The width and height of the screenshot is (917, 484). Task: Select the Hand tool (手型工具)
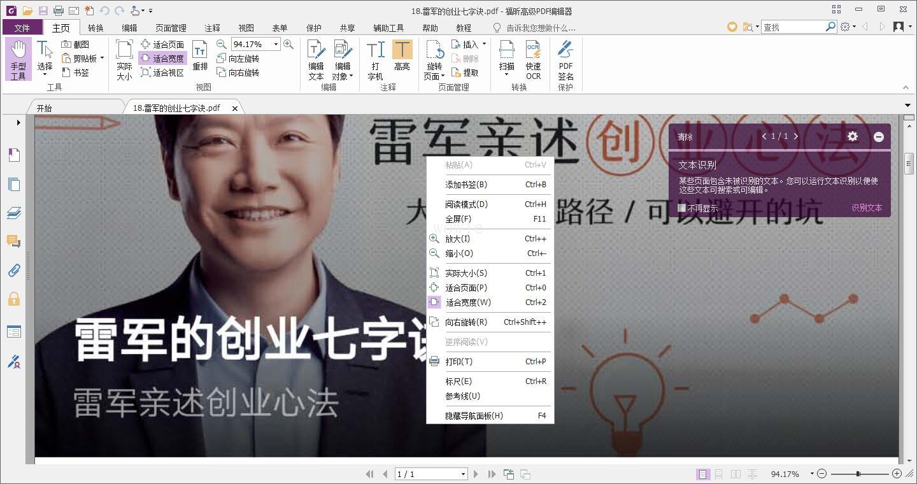18,59
